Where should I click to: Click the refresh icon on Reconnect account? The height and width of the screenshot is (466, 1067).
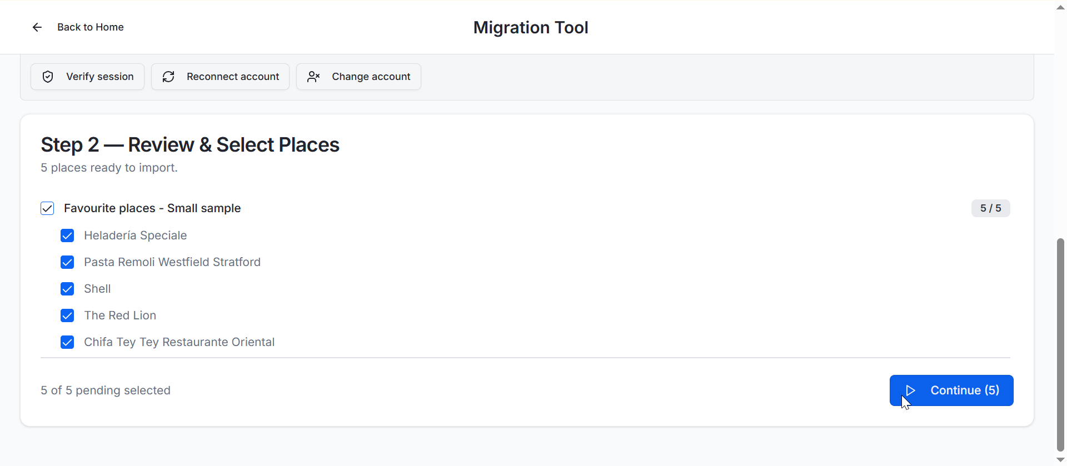(168, 77)
